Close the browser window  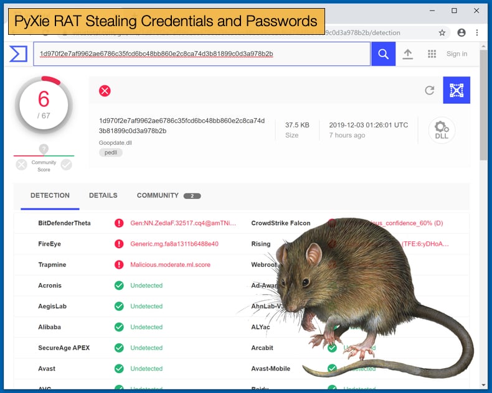476,11
